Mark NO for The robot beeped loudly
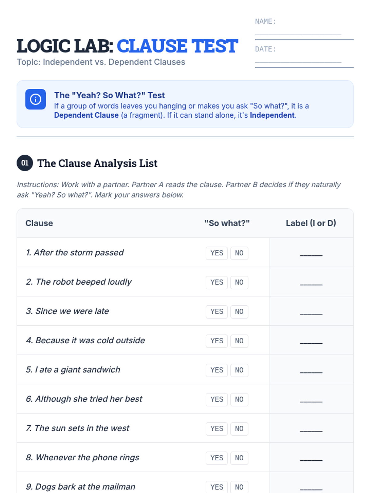The image size is (370, 493). coord(239,283)
